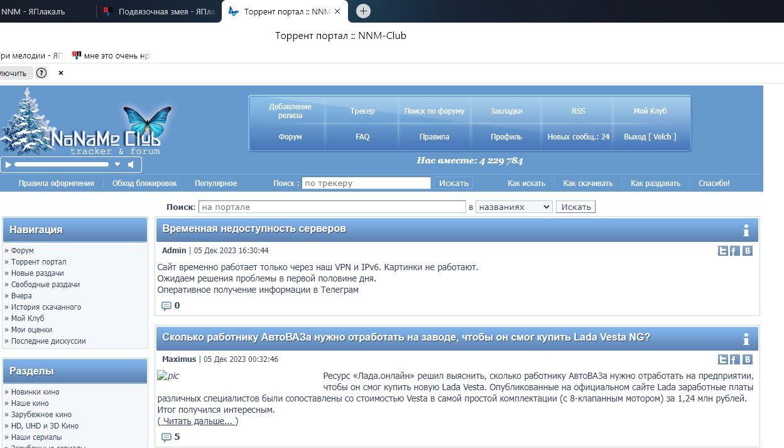This screenshot has height=448, width=784.
Task: Share server outage post on Twitter
Action: pos(723,251)
